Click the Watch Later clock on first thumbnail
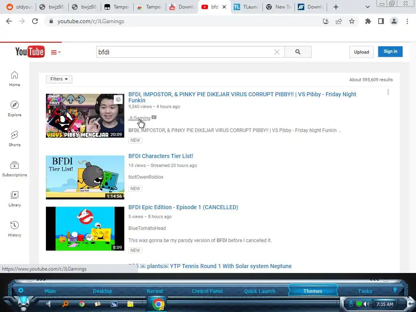The width and height of the screenshot is (416, 312). tap(118, 100)
